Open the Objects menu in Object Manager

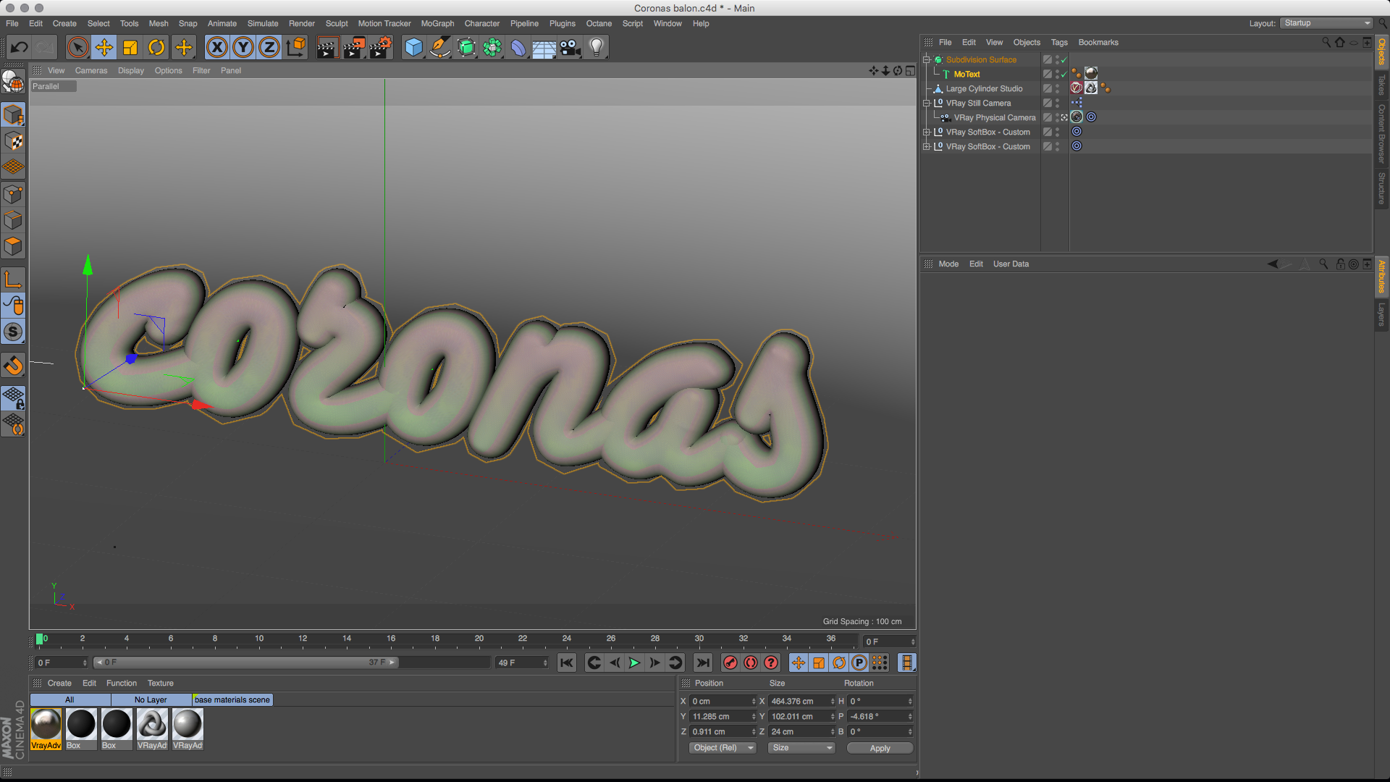[1026, 42]
